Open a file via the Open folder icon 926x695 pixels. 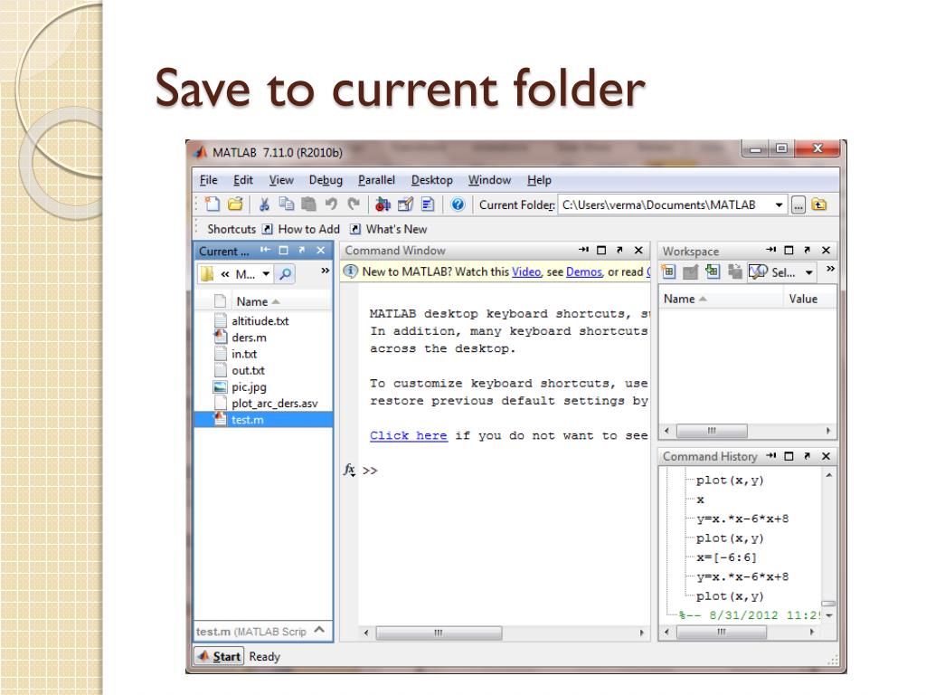[x=235, y=205]
